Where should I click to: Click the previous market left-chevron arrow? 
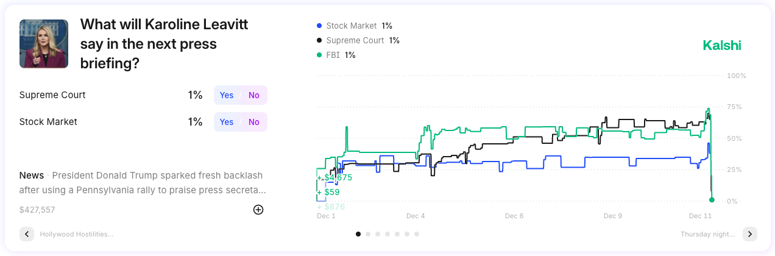click(x=27, y=234)
